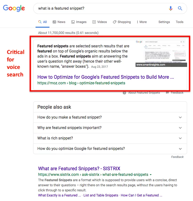193x201 pixels.
Task: Select the Shopping tab
Action: [122, 22]
